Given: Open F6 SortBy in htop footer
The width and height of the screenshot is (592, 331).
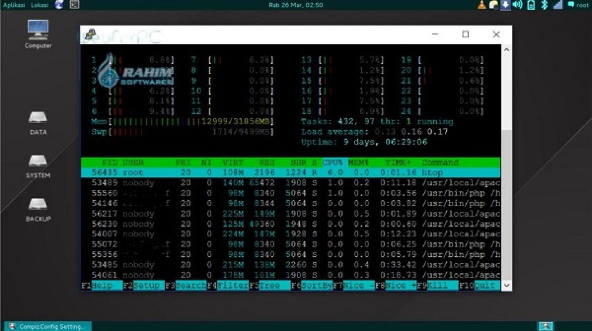Looking at the screenshot, I should (x=312, y=285).
